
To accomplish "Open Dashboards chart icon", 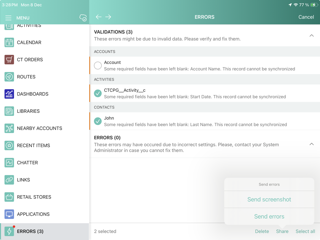I will tap(9, 94).
